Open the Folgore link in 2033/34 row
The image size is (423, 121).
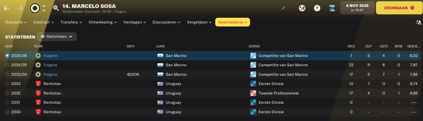click(x=50, y=74)
